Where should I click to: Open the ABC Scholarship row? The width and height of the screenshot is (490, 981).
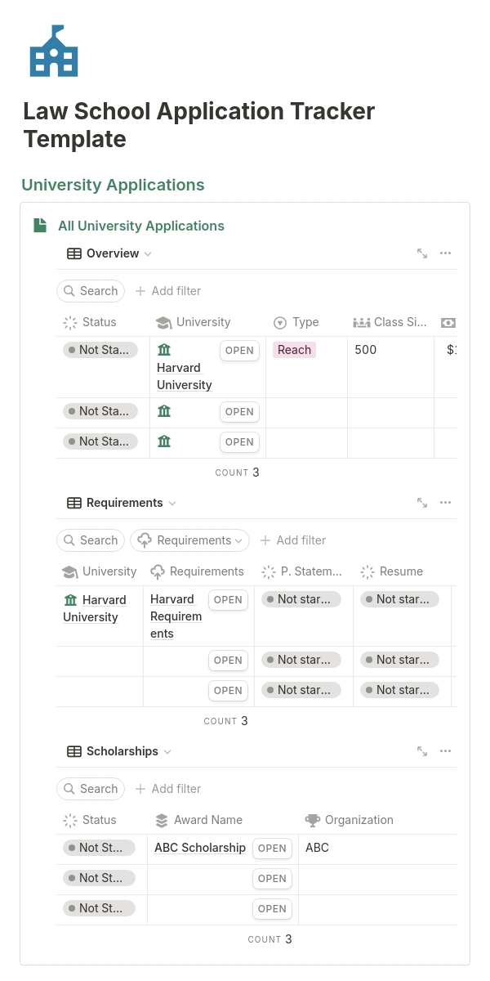coord(272,849)
